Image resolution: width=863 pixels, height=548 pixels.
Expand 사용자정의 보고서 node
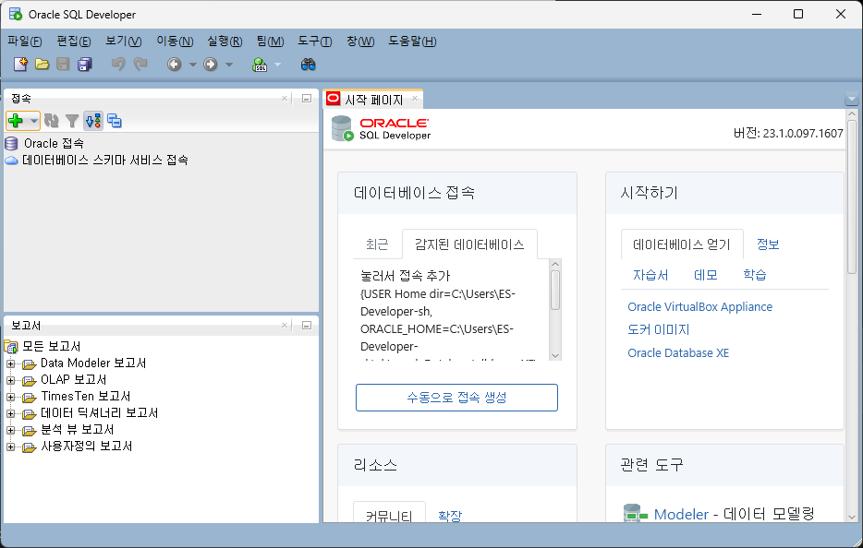click(x=10, y=447)
